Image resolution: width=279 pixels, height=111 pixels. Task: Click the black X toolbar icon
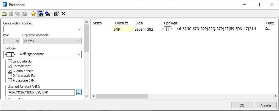[63, 14]
